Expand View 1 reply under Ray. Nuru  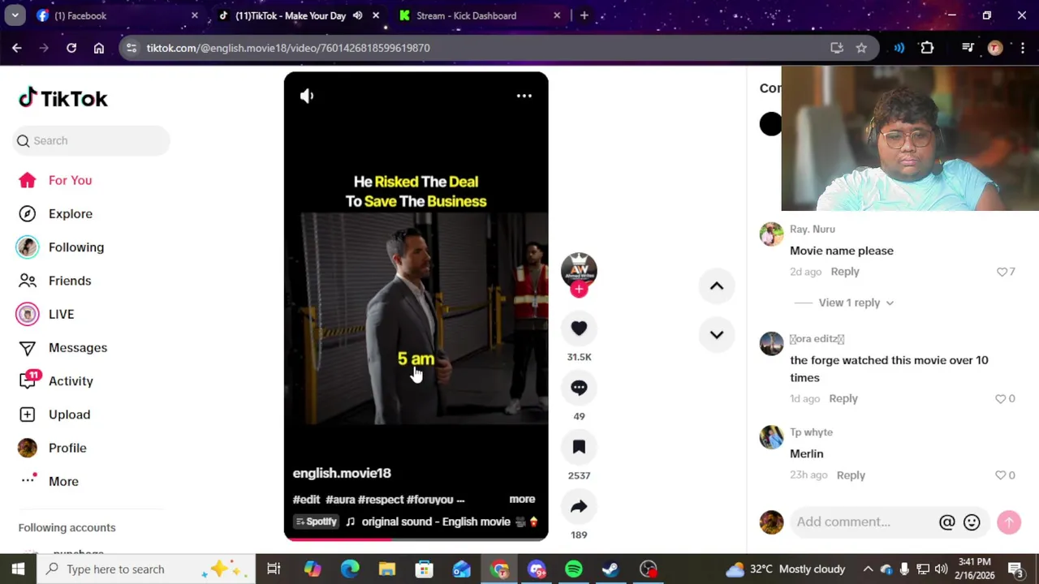(856, 303)
